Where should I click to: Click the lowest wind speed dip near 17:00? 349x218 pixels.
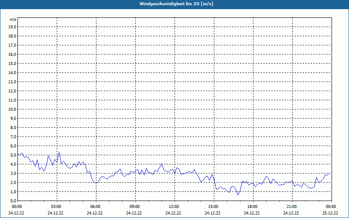[x=238, y=195]
